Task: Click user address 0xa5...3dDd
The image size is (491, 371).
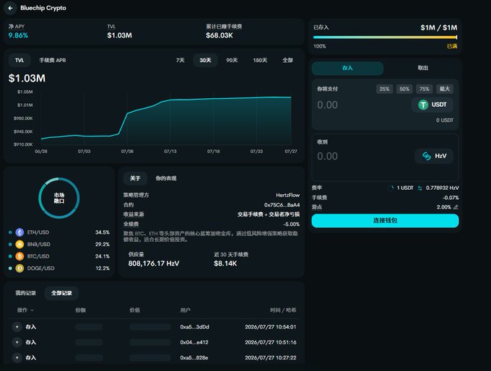Action: (x=194, y=327)
